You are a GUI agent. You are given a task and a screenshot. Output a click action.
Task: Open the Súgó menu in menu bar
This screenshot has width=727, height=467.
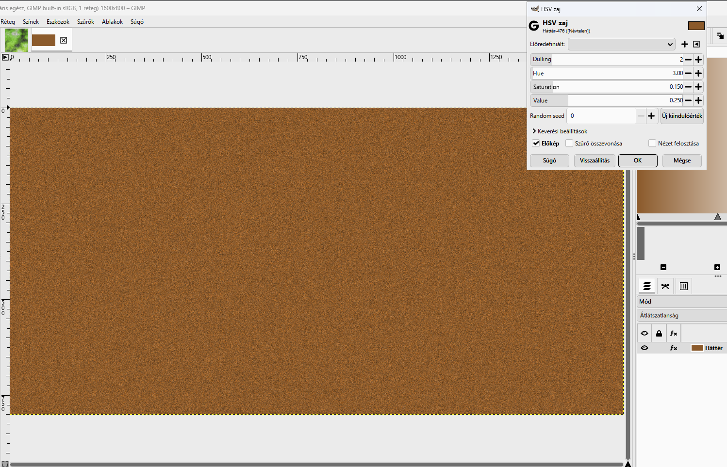coord(137,22)
